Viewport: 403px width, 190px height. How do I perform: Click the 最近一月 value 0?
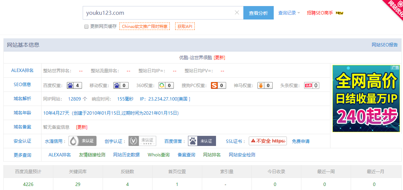coord(374,184)
